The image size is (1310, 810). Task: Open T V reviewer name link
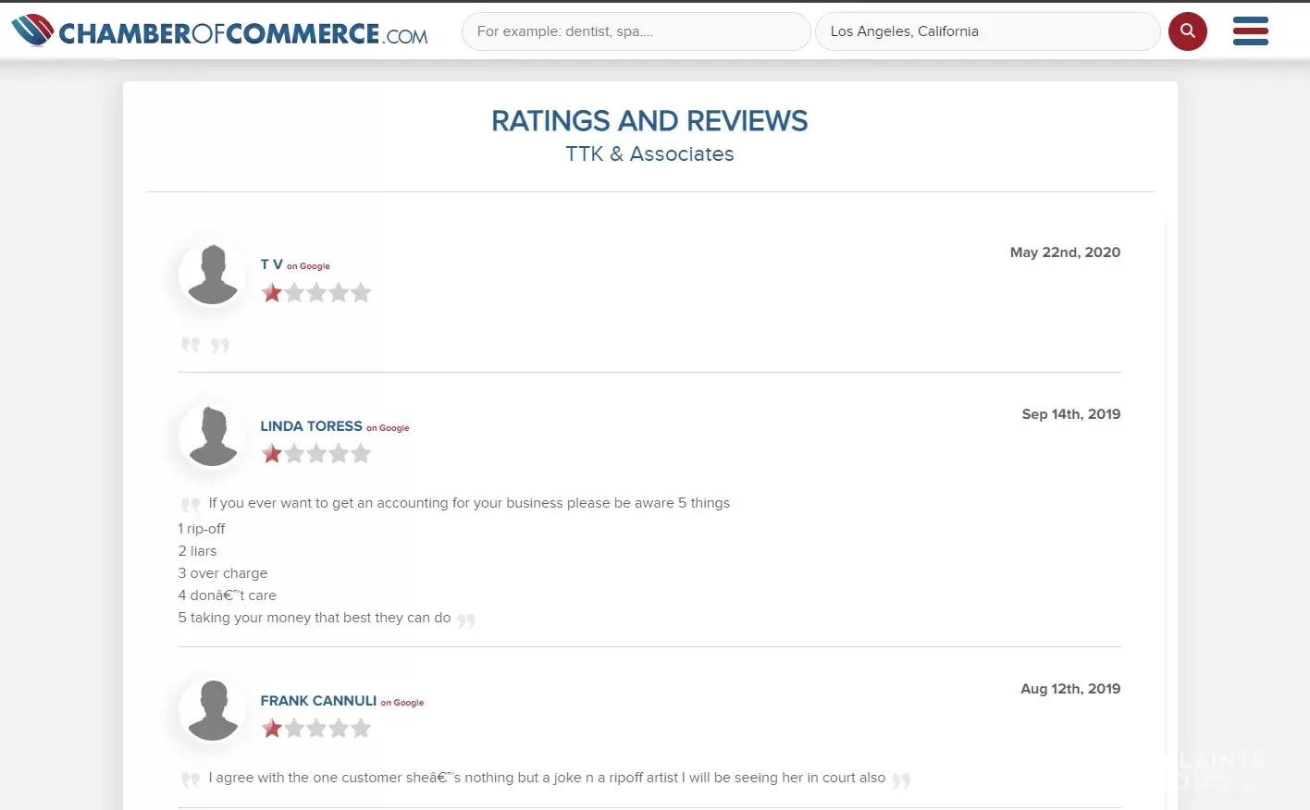(272, 264)
